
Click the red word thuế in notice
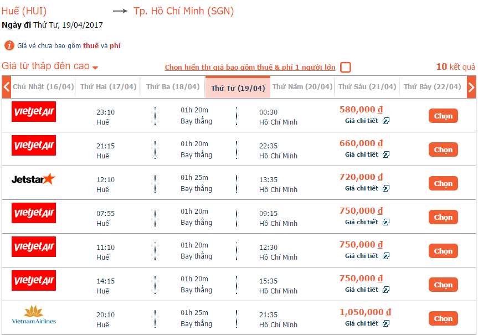click(91, 46)
